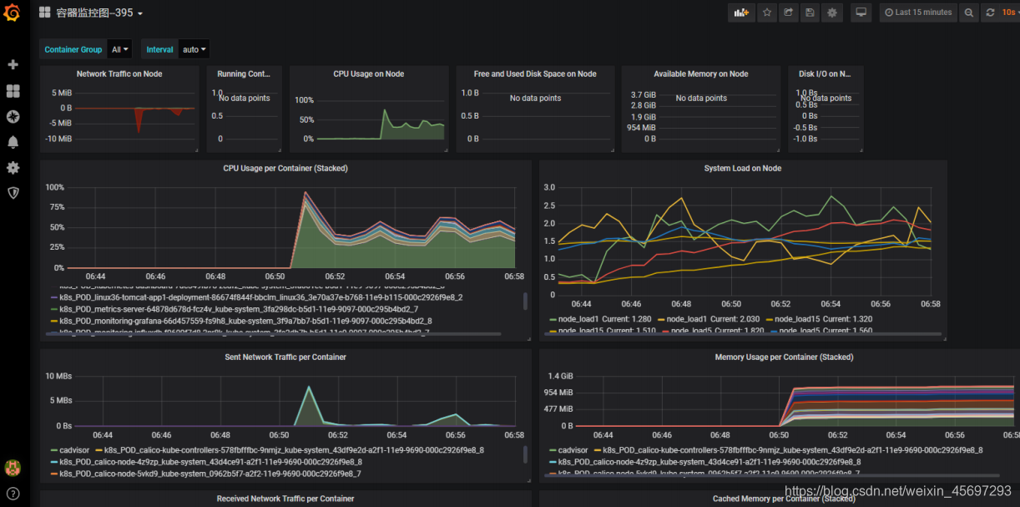Image resolution: width=1020 pixels, height=507 pixels.
Task: Open Received Network Traffic per Container title
Action: tap(285, 499)
